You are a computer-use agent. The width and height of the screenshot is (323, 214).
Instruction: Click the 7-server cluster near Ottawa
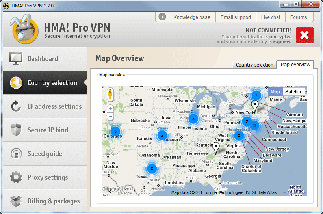pos(256,95)
